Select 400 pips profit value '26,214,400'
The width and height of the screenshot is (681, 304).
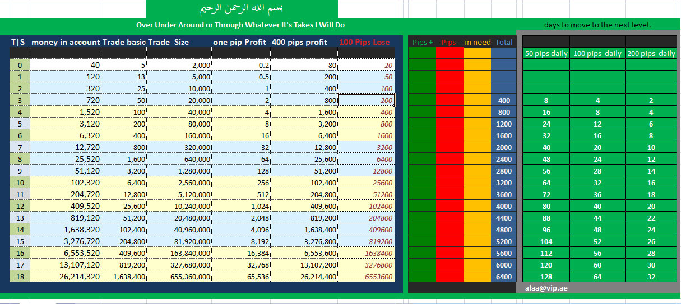pos(304,277)
